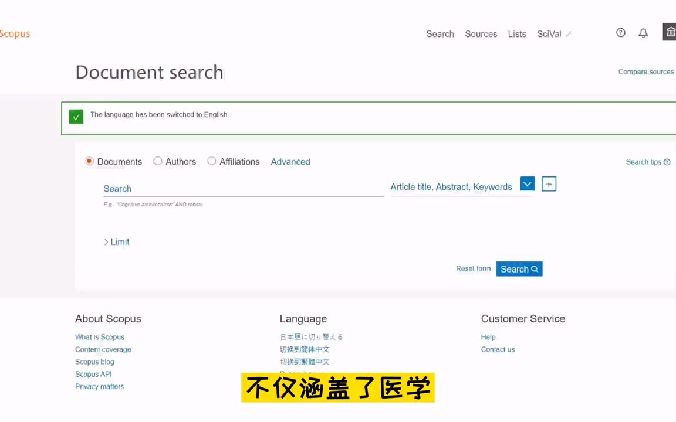Open Search in the top navigation
Image resolution: width=676 pixels, height=422 pixels.
[x=440, y=34]
